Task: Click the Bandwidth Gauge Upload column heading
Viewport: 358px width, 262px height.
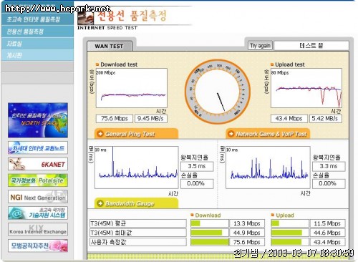Action: tap(285, 215)
